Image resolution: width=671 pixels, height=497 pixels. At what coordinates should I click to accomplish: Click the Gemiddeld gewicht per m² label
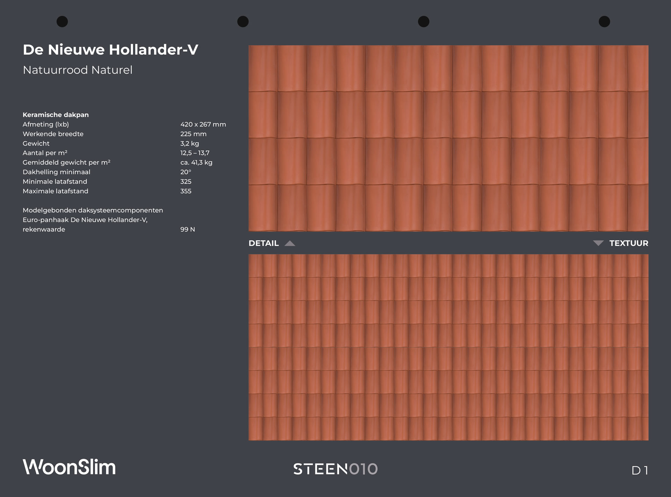tap(66, 163)
